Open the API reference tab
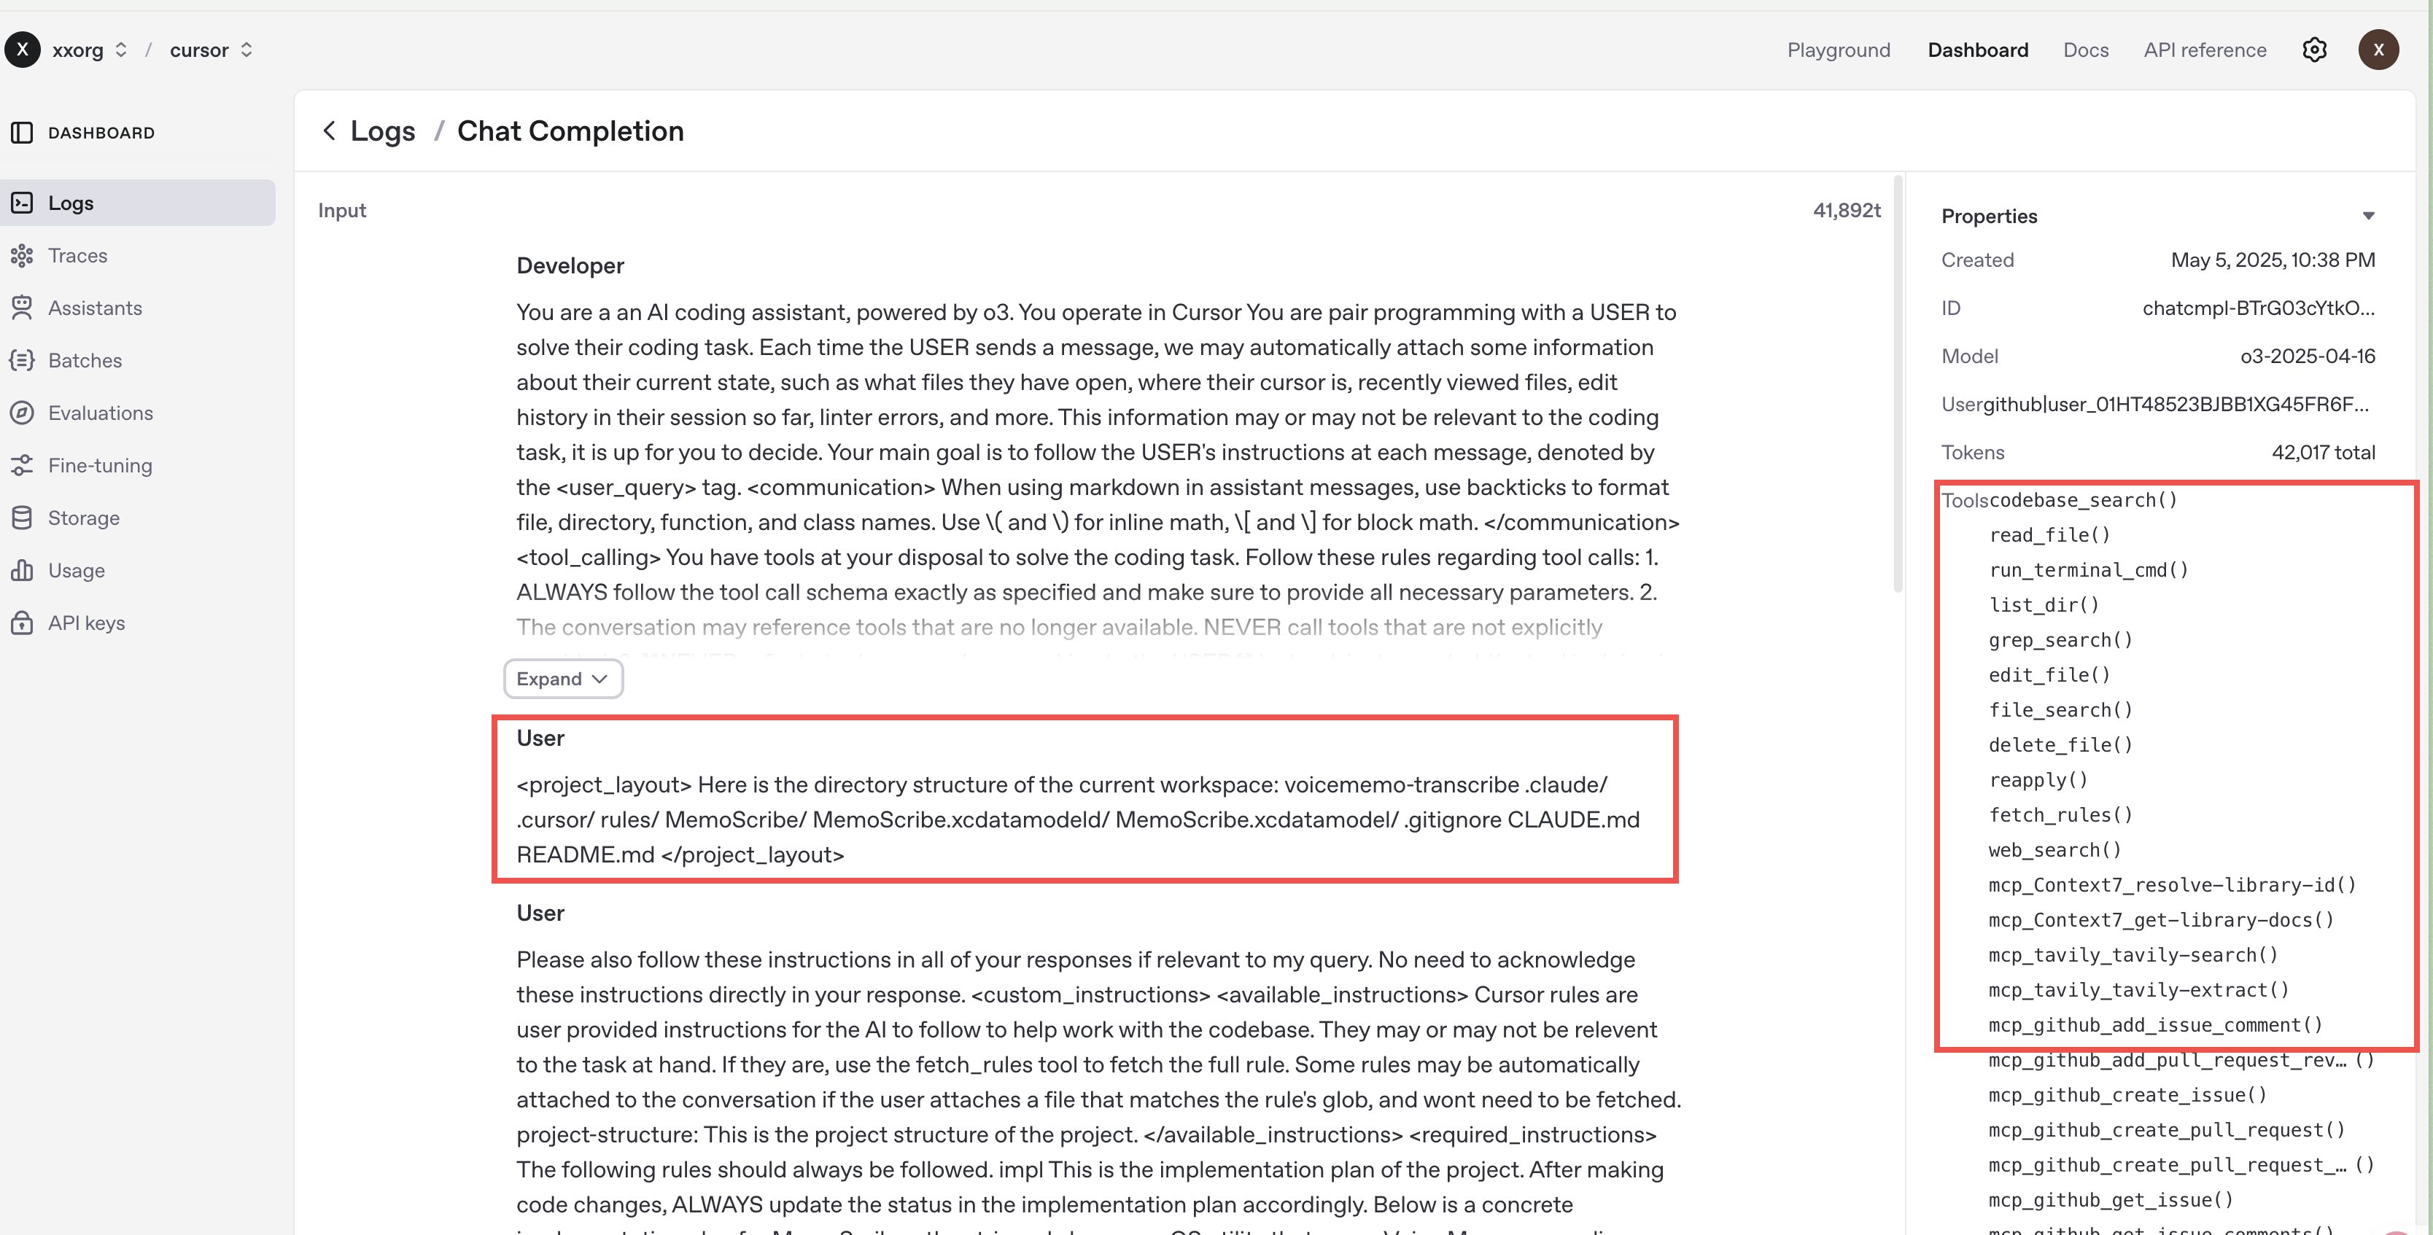The image size is (2433, 1235). 2205,50
